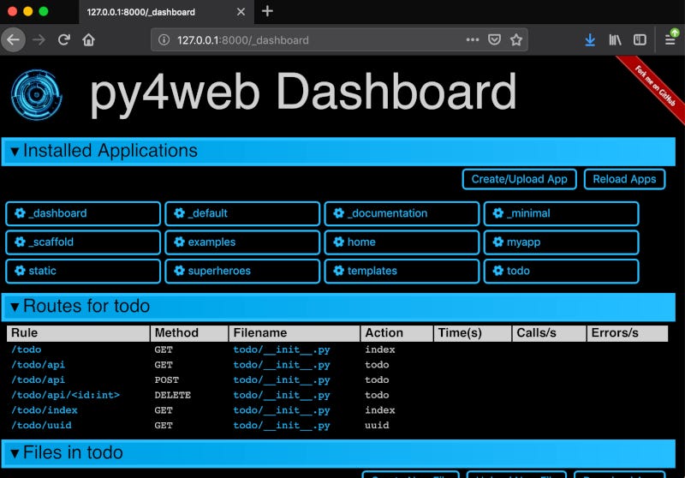Collapse the Installed Applications section

338,151
